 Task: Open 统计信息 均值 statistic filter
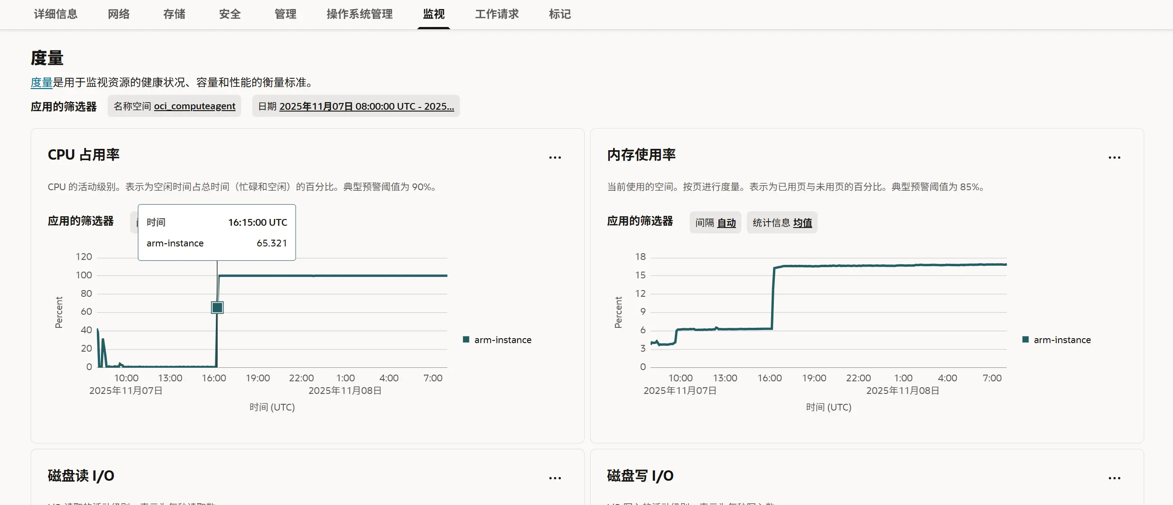pyautogui.click(x=782, y=223)
